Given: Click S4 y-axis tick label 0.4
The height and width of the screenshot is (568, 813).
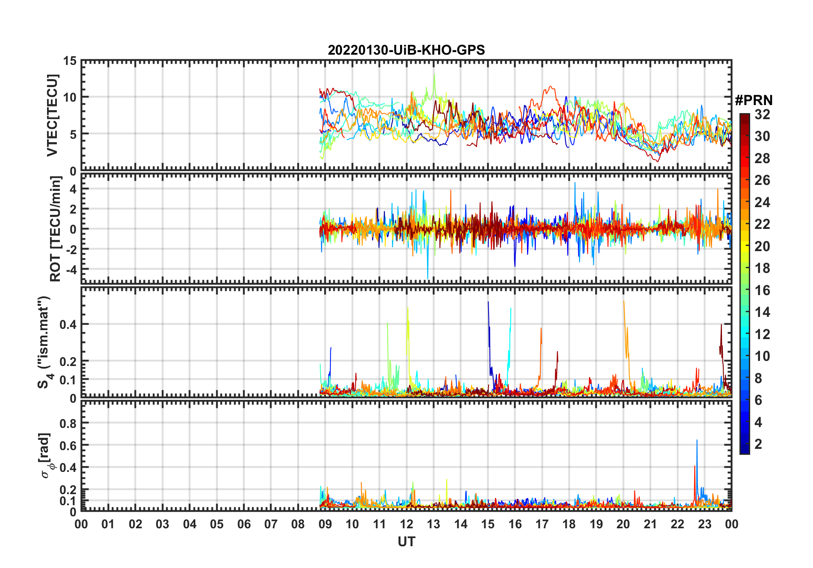Looking at the screenshot, I should click(x=68, y=325).
